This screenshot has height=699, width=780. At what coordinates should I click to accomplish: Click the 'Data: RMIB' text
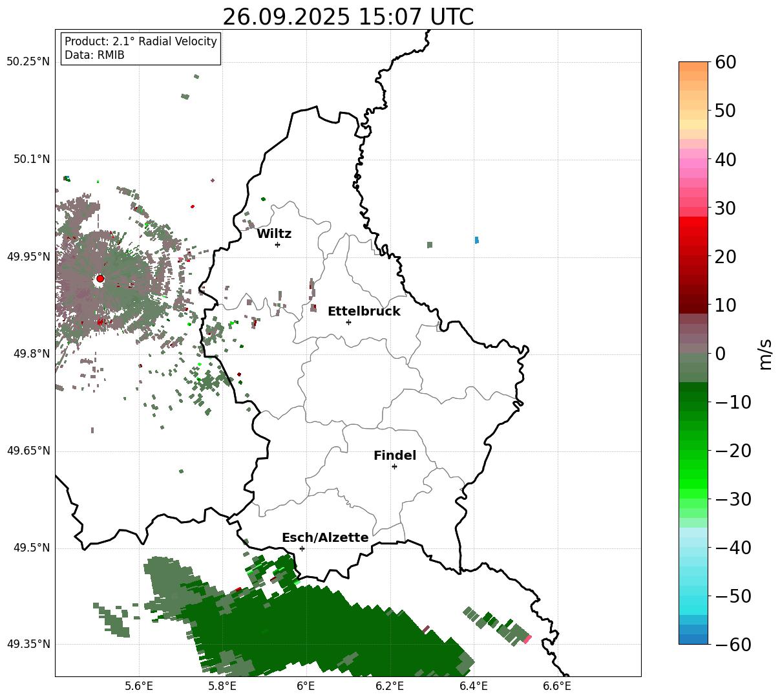click(94, 55)
